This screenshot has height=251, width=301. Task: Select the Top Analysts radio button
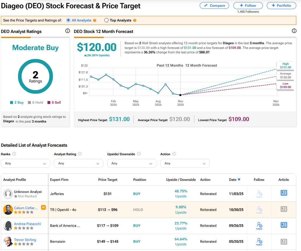[106, 20]
